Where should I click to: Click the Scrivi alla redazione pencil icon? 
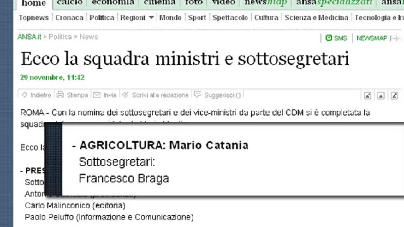pyautogui.click(x=125, y=95)
